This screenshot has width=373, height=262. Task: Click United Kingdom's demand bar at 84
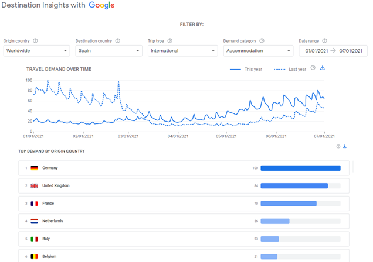pos(294,185)
